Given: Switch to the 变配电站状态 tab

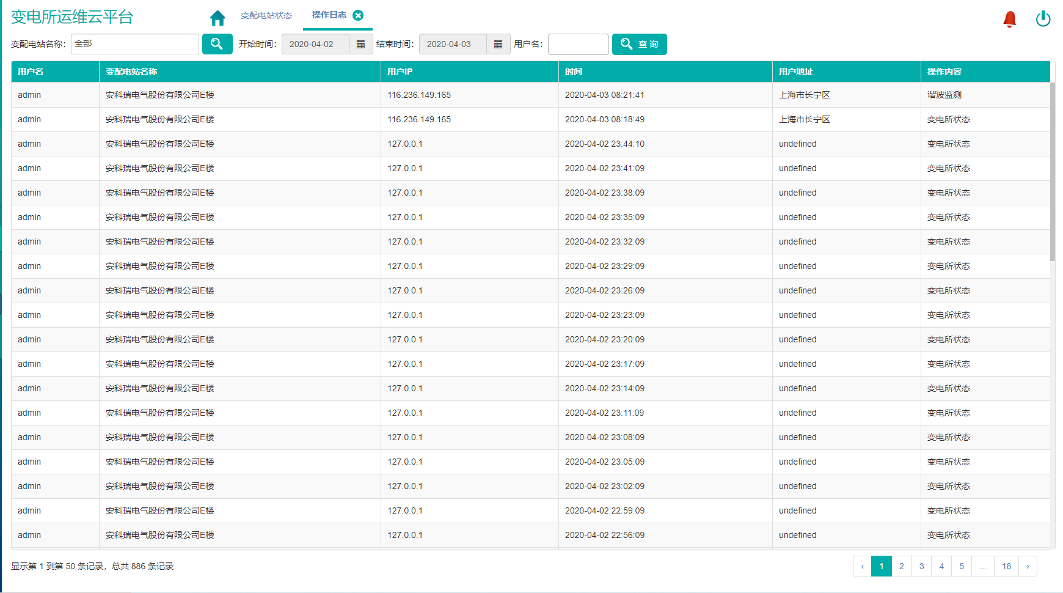Looking at the screenshot, I should coord(266,15).
